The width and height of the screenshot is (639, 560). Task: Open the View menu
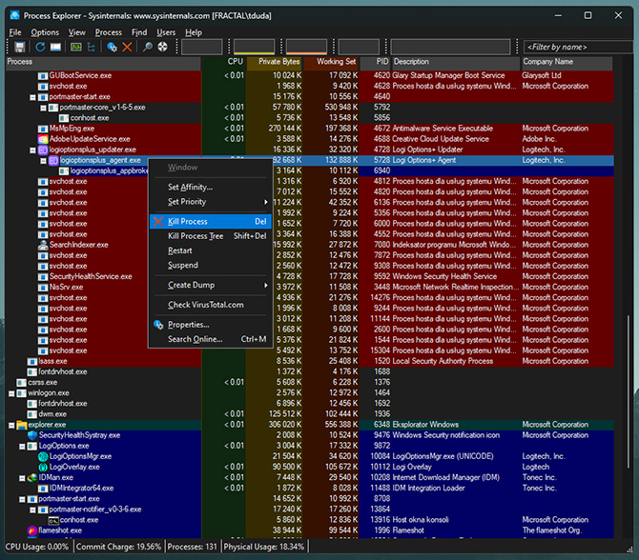click(x=76, y=32)
